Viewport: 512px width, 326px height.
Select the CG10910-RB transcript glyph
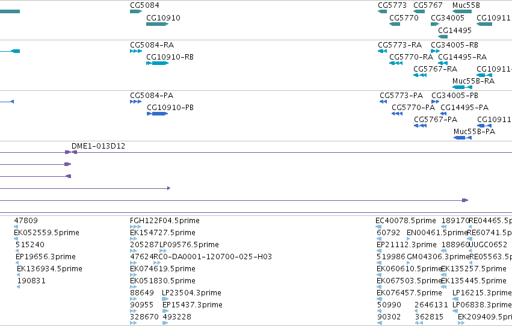[x=158, y=63]
